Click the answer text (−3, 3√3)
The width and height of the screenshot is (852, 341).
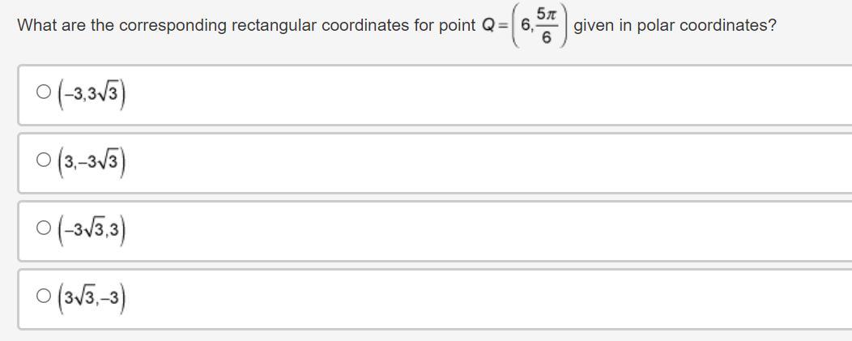pos(92,95)
